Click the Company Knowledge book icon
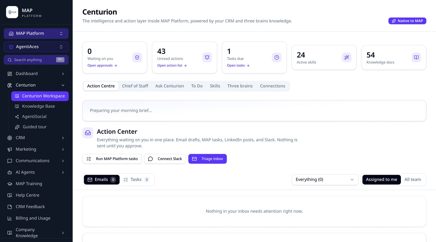The height and width of the screenshot is (242, 436). pos(10,233)
